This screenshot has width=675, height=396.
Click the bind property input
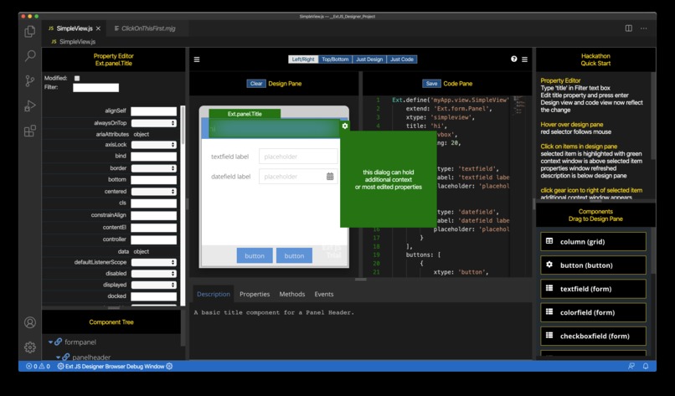154,157
